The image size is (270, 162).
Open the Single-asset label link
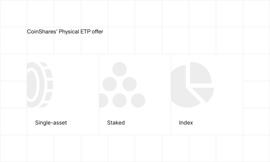click(x=51, y=123)
